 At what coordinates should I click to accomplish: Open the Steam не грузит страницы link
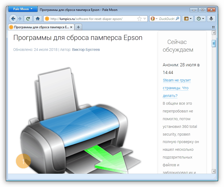(177, 88)
